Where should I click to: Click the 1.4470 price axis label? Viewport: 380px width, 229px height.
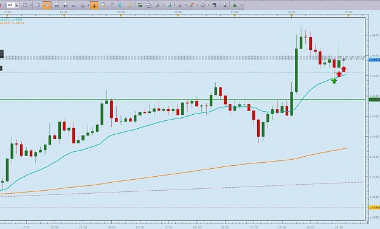374,35
